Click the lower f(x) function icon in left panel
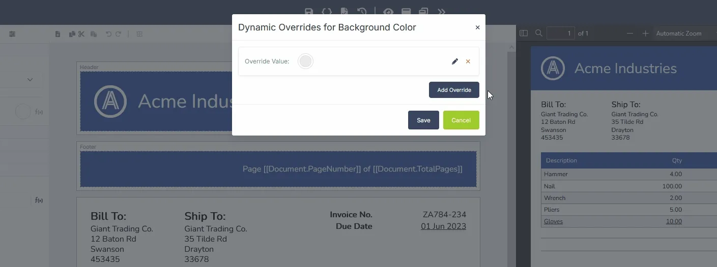 [39, 200]
